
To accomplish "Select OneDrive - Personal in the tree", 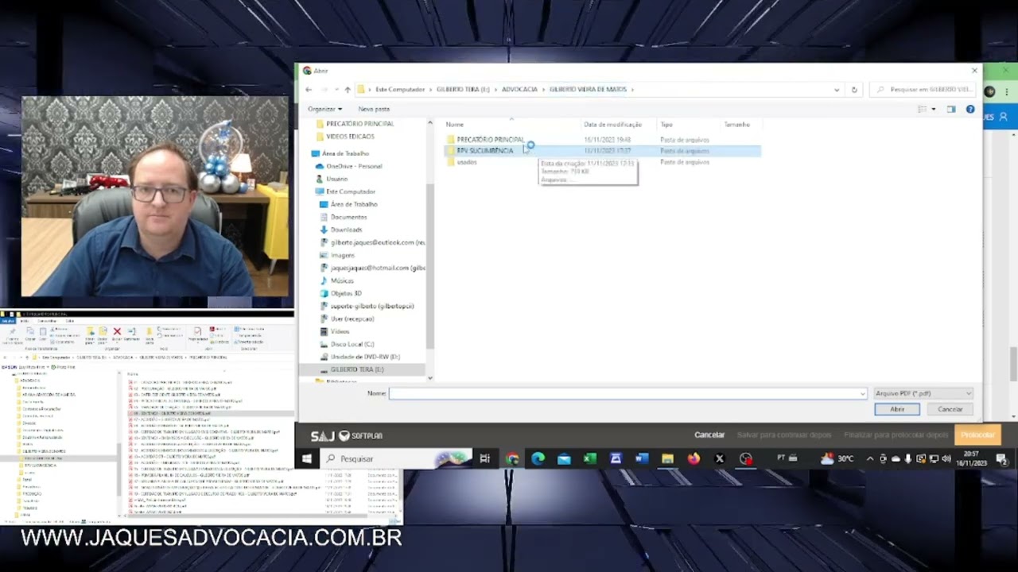I will (x=354, y=166).
